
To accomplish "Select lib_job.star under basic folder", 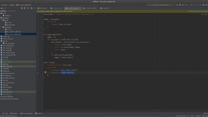I will coord(11,25).
